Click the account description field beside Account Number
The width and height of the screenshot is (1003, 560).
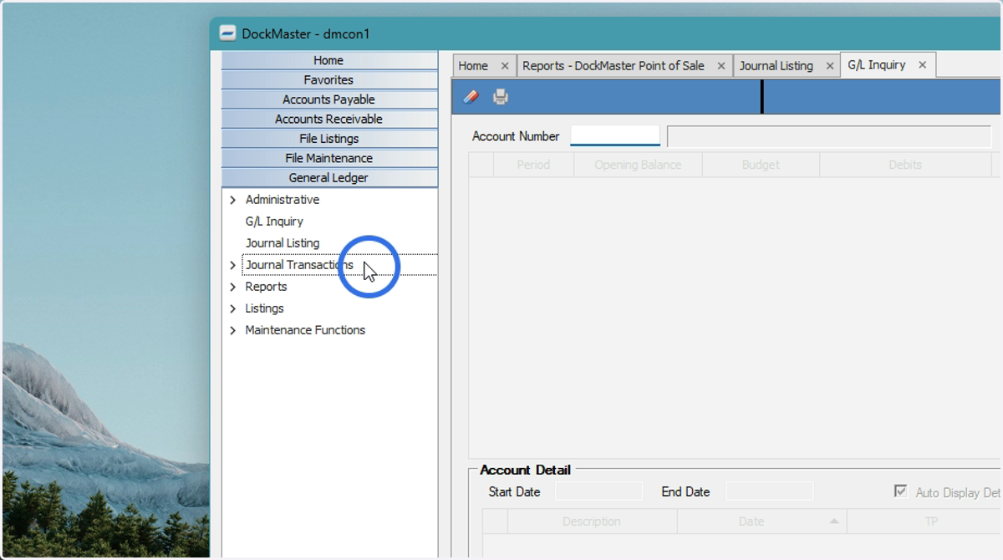pos(828,136)
